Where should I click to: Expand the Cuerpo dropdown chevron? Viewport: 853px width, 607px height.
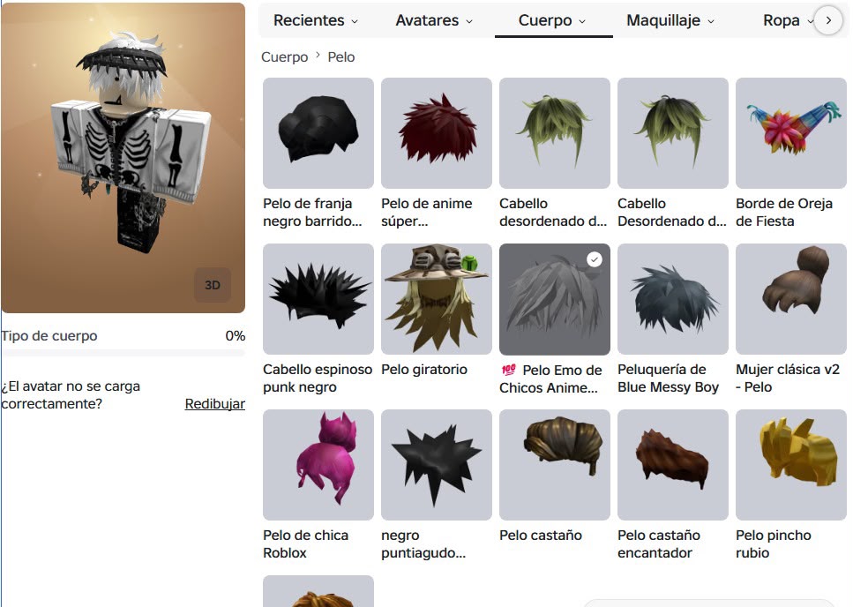(x=582, y=22)
